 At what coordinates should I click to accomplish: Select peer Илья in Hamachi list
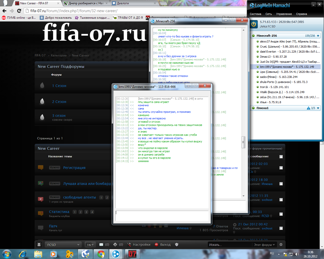[285, 102]
